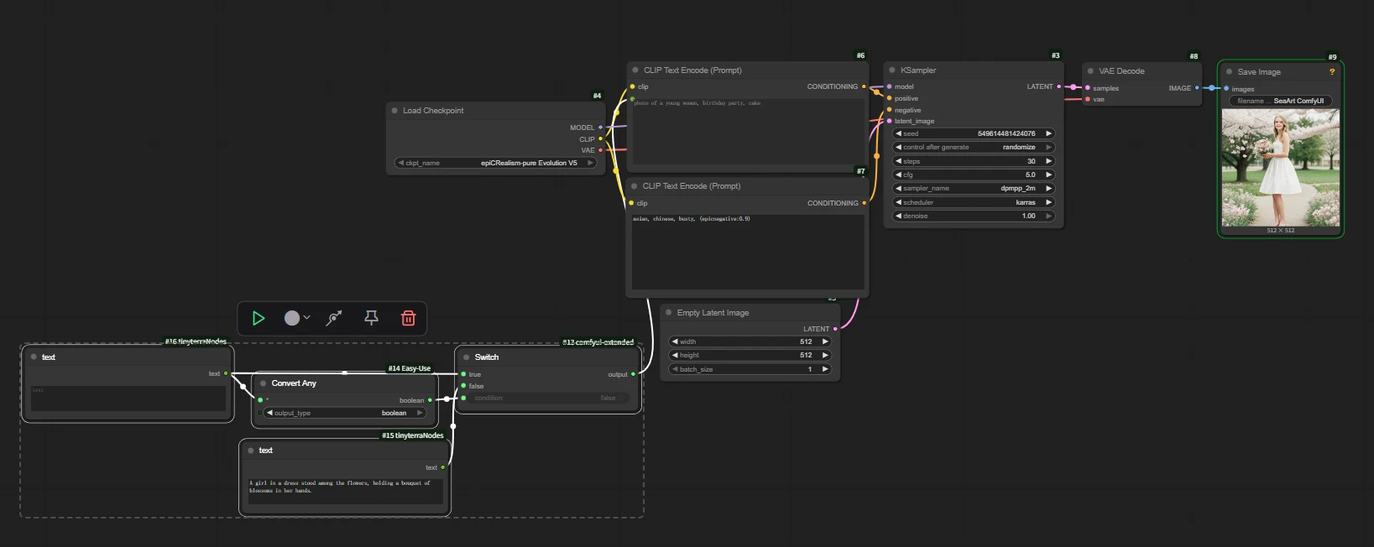The width and height of the screenshot is (1374, 547).
Task: Open the sampler_name dropdown showing dpmpp_2m
Action: tap(974, 189)
